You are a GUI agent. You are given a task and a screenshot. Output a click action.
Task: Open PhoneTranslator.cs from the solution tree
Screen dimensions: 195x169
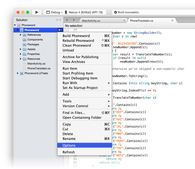(39, 68)
